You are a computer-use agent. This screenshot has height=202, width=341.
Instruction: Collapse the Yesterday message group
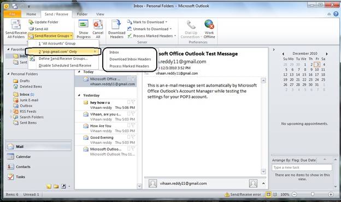pos(79,95)
